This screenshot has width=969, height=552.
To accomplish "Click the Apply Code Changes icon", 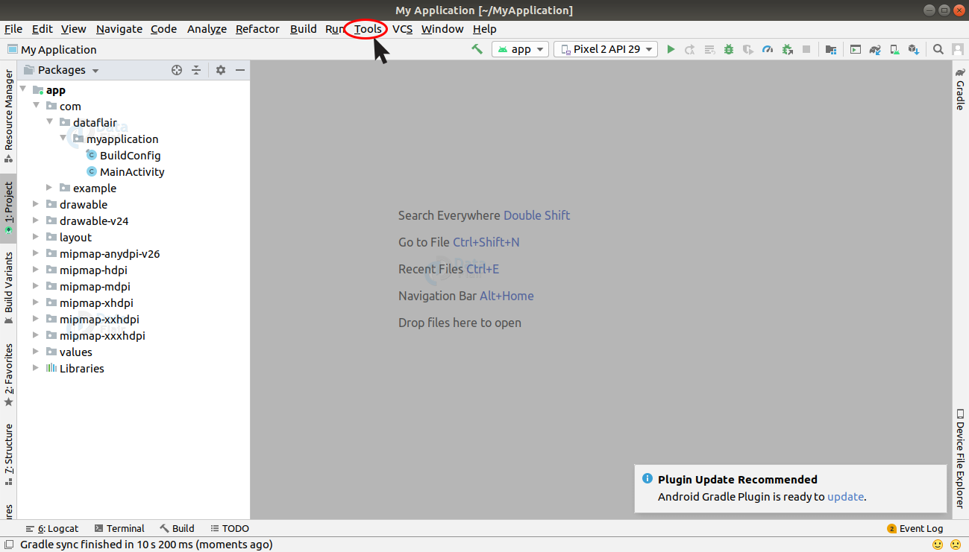I will tap(709, 49).
